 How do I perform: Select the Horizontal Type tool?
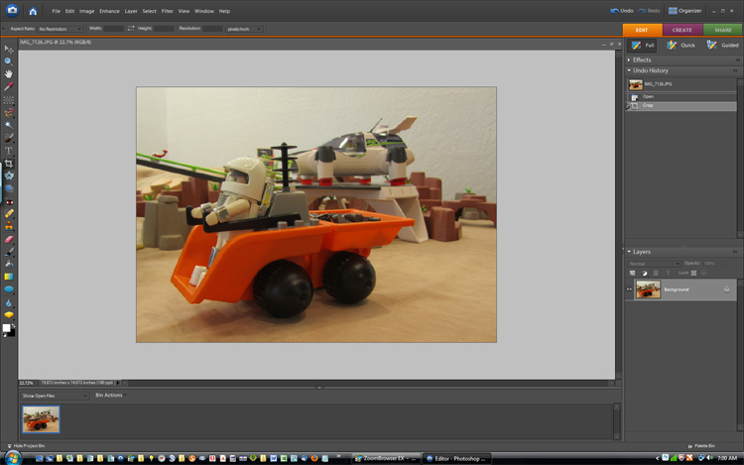[x=9, y=151]
